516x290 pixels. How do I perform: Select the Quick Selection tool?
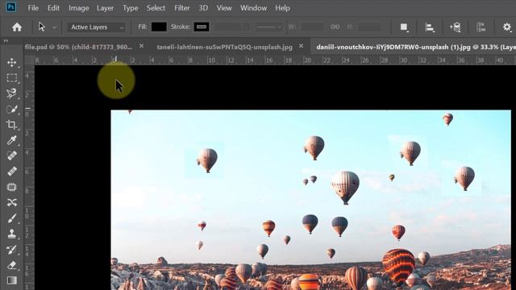[x=12, y=110]
